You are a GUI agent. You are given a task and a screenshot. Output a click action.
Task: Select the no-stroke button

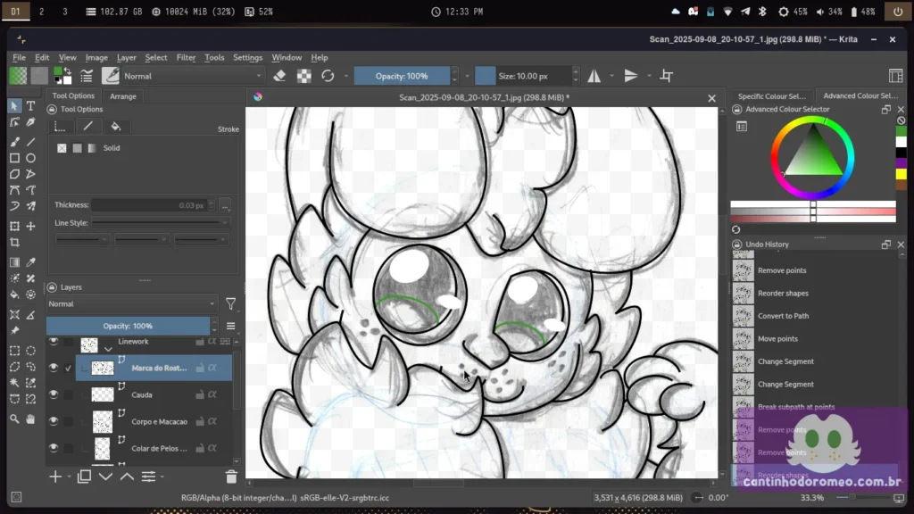pyautogui.click(x=62, y=148)
